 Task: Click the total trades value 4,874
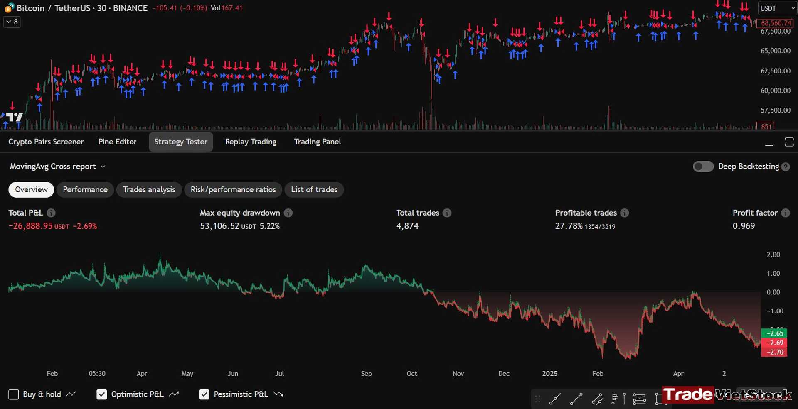(407, 226)
